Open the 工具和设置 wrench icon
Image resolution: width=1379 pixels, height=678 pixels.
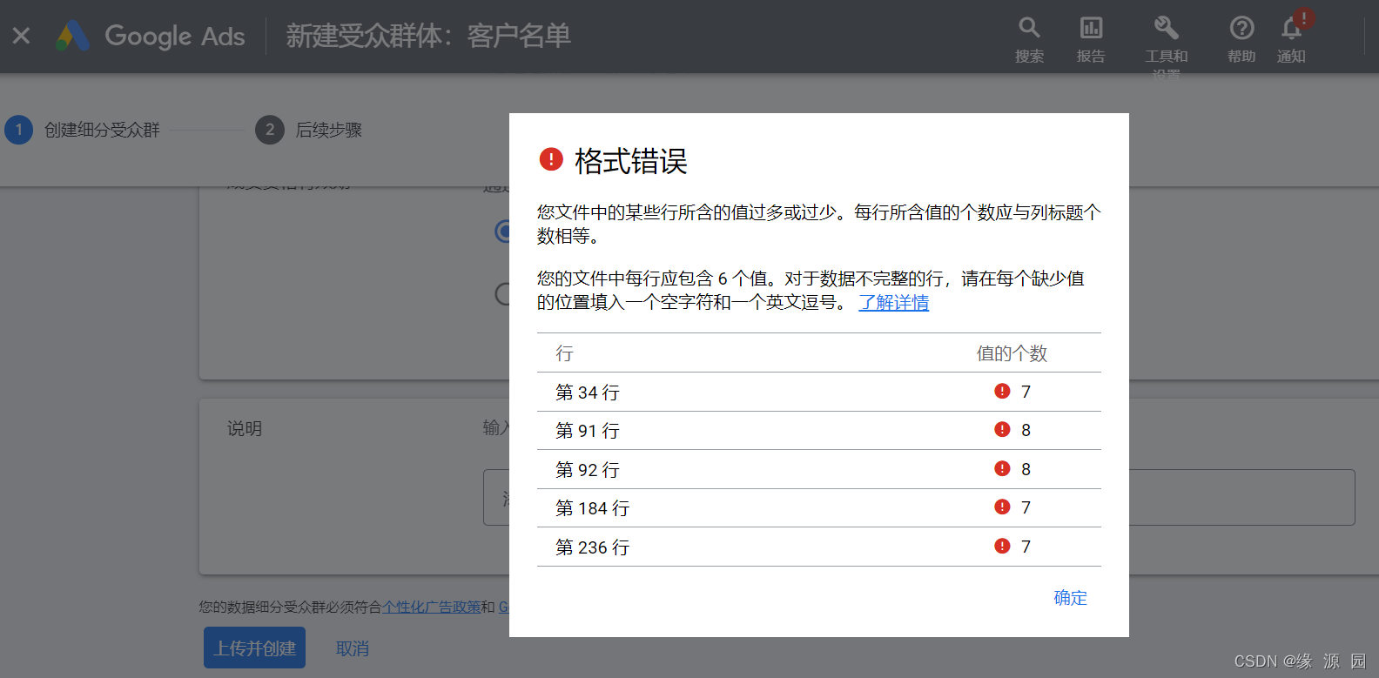tap(1166, 29)
